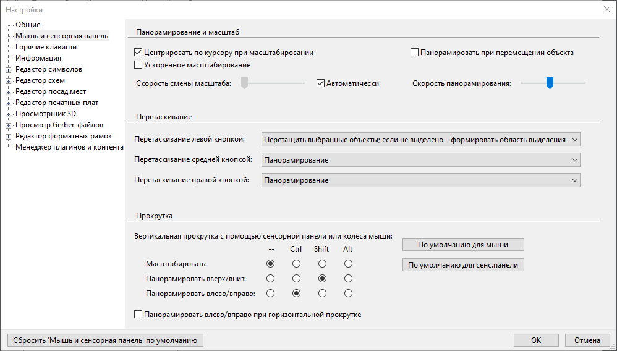Select Alt radio for Панорамировать вверх/вниз
Screen dimensions: 617x351
pyautogui.click(x=348, y=279)
